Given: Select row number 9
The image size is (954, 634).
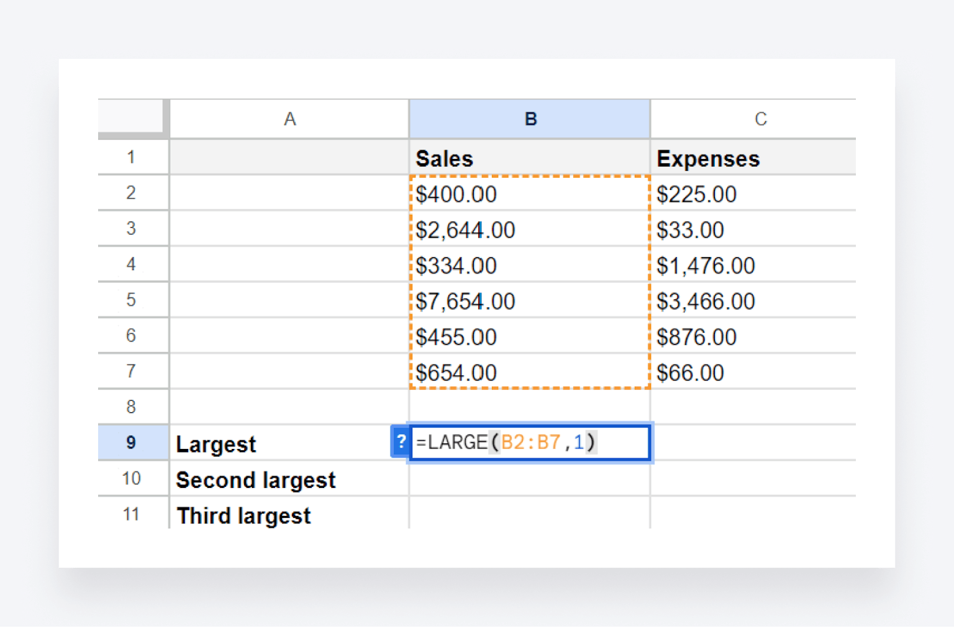Looking at the screenshot, I should pyautogui.click(x=132, y=443).
